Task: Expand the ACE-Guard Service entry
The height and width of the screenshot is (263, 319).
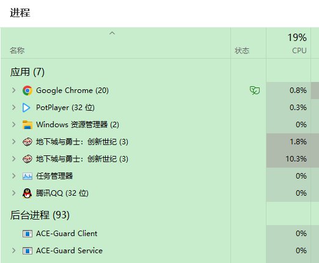Action: tap(13, 251)
